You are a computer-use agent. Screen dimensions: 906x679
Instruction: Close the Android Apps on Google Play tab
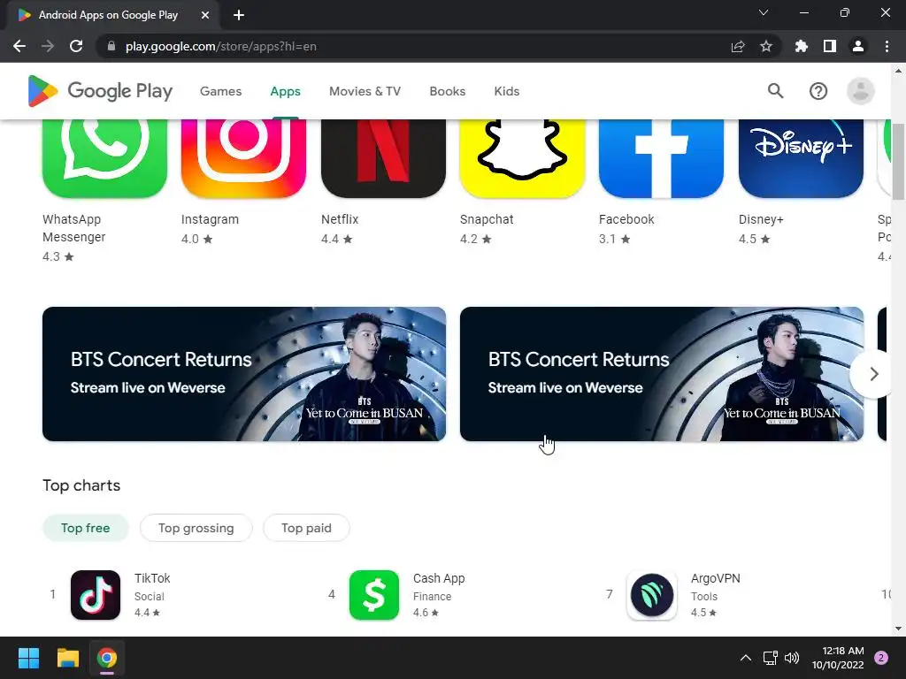click(204, 15)
